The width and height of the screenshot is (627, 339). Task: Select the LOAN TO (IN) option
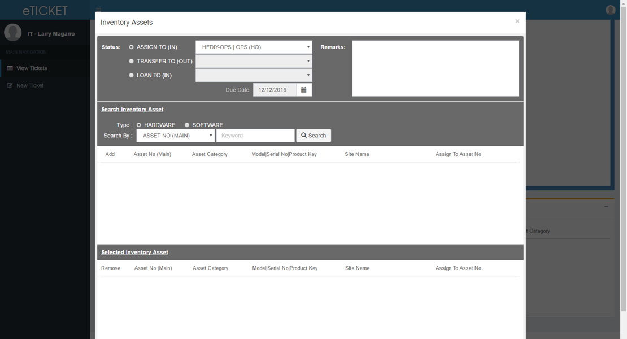(131, 75)
